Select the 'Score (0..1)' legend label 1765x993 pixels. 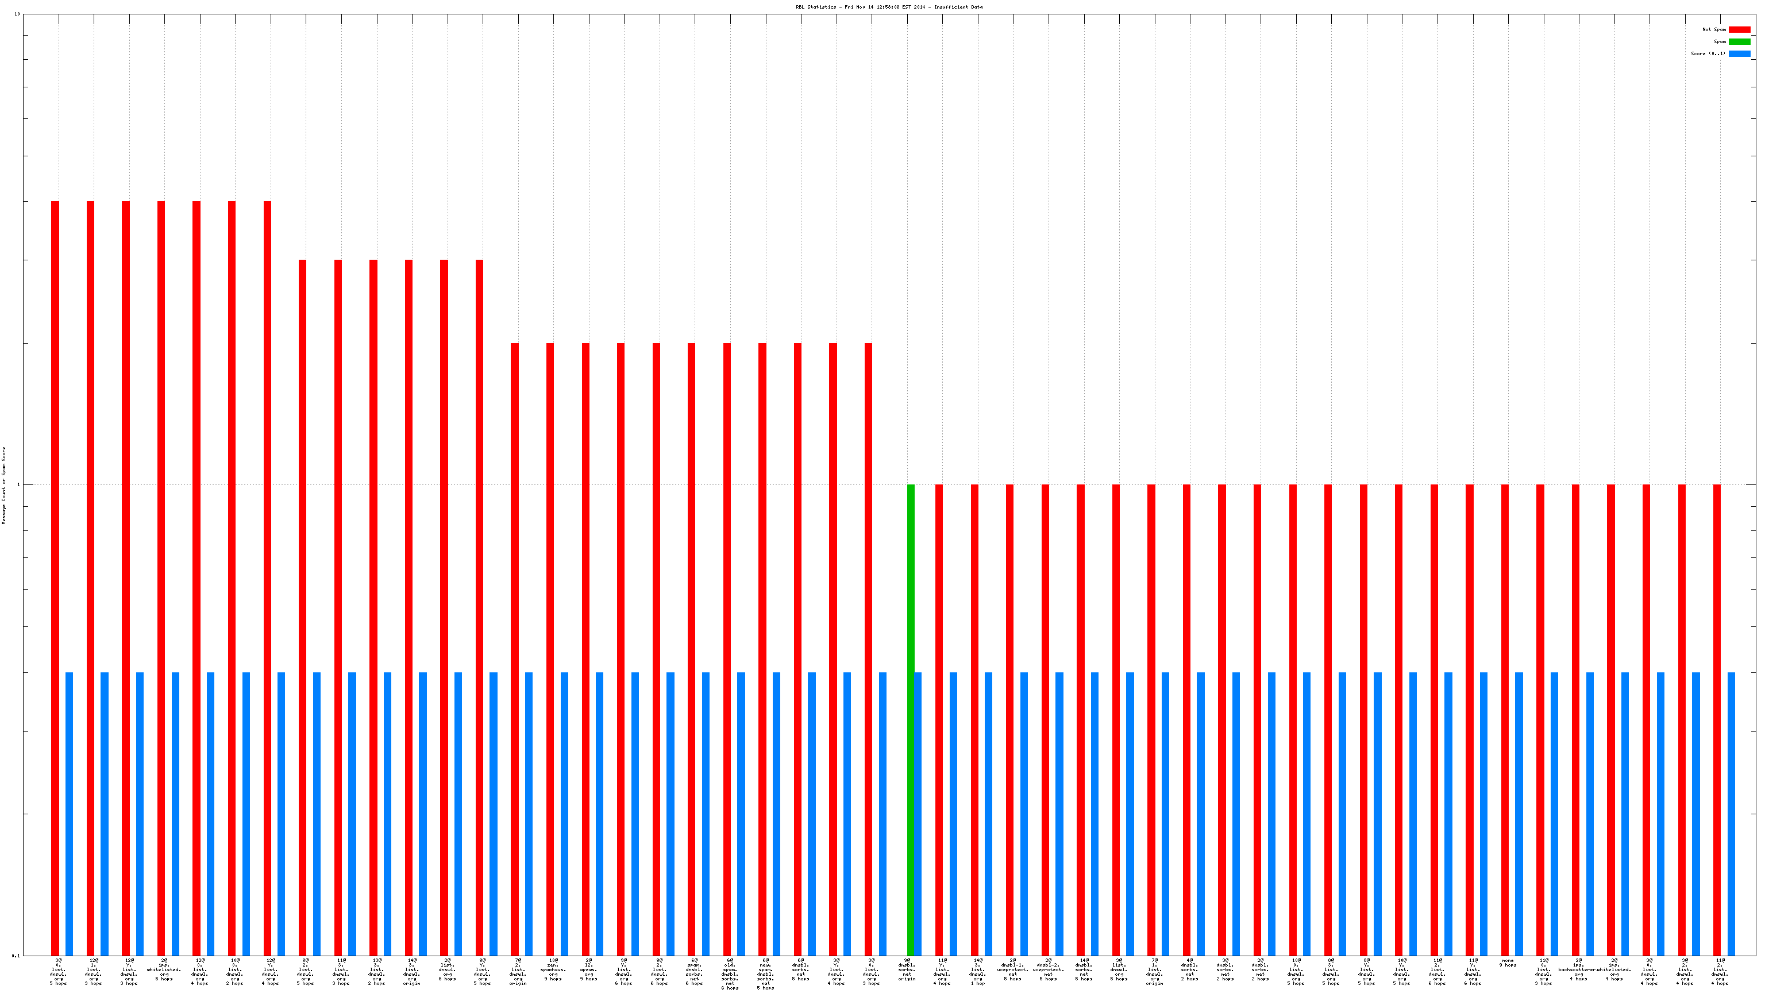click(1708, 53)
